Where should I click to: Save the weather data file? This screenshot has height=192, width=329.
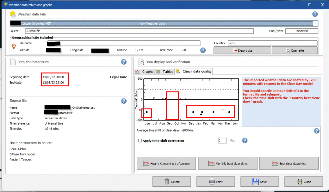(x=260, y=182)
